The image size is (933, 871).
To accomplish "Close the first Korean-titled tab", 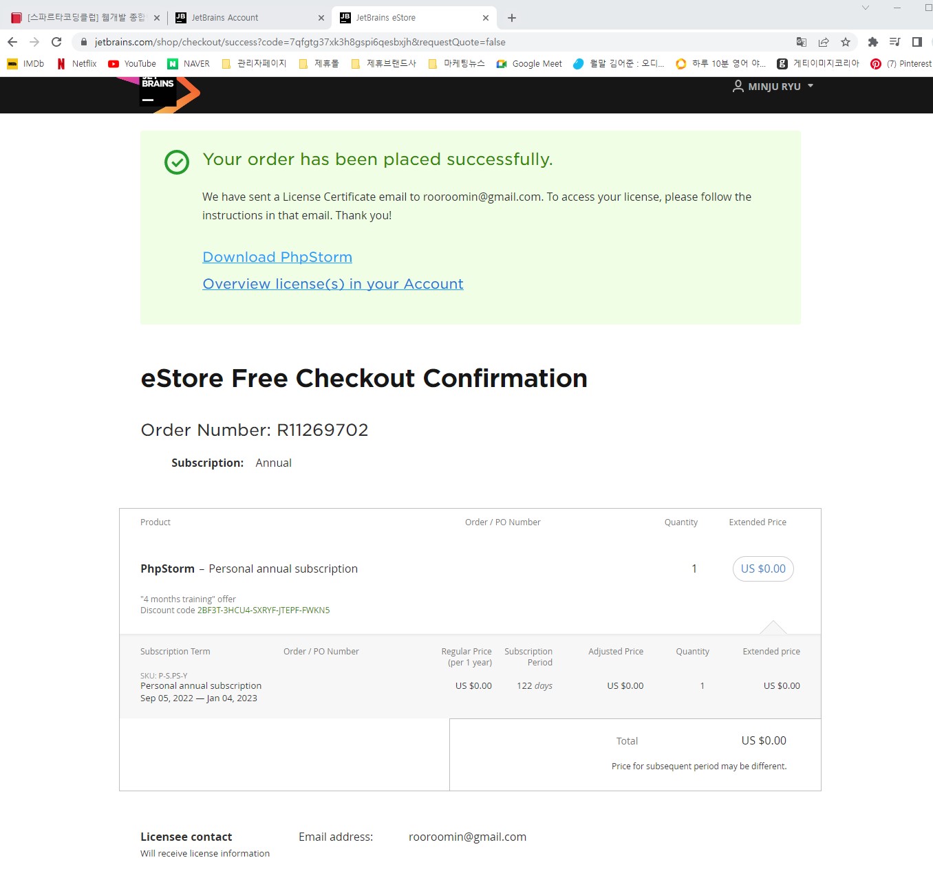I will pyautogui.click(x=157, y=18).
